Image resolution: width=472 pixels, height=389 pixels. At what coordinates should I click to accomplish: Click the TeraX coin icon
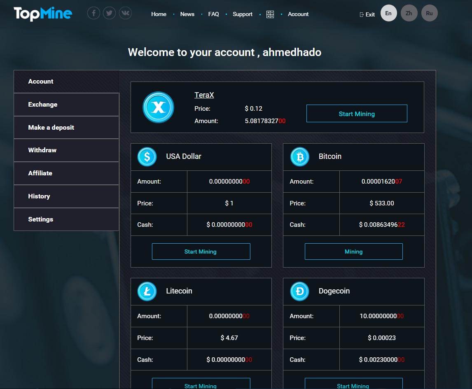click(x=158, y=107)
